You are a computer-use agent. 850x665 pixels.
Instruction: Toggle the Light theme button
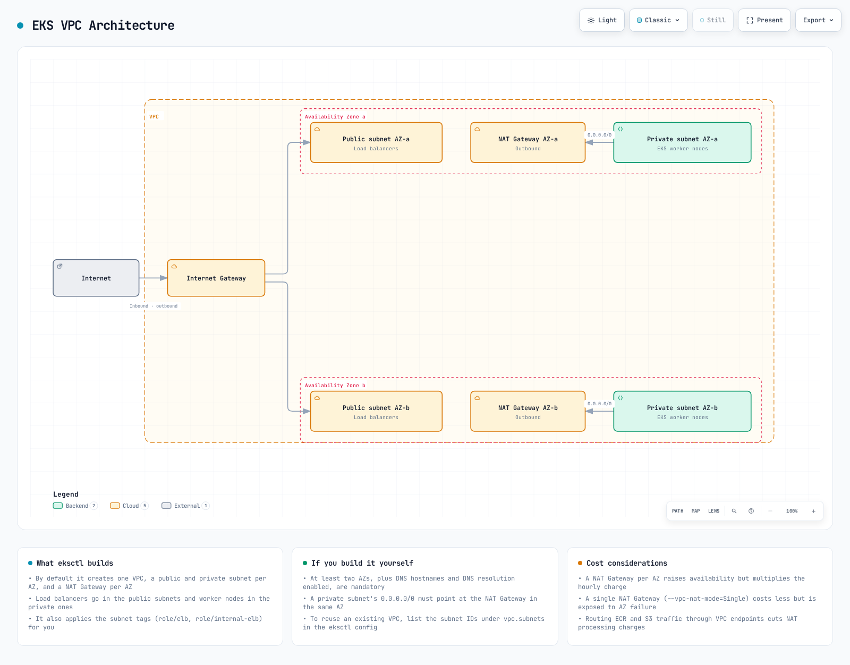601,20
